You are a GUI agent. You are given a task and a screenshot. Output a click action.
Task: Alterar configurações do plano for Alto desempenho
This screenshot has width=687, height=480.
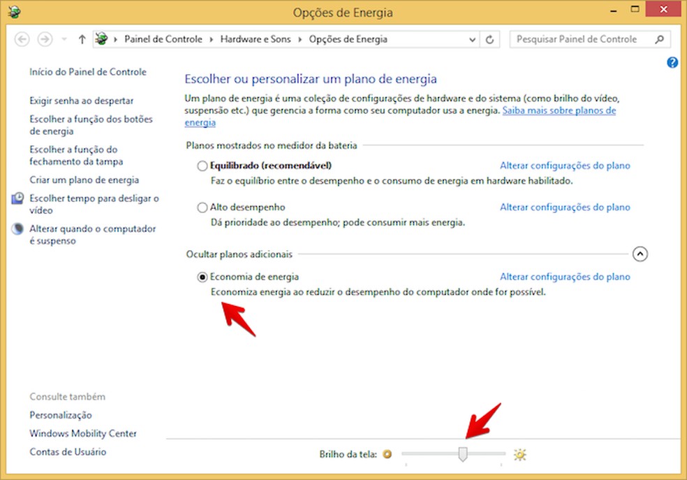[x=566, y=208]
